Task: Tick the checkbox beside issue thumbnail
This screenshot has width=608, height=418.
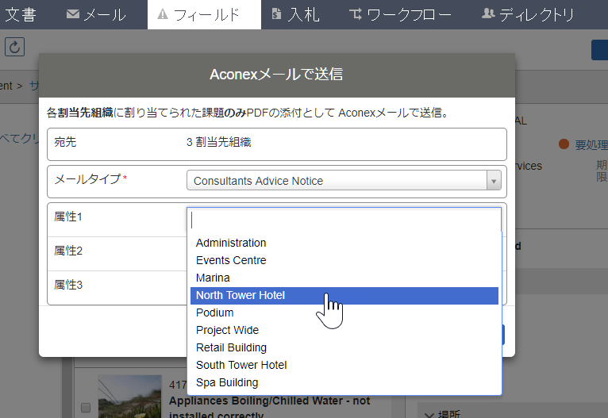Action: point(86,408)
